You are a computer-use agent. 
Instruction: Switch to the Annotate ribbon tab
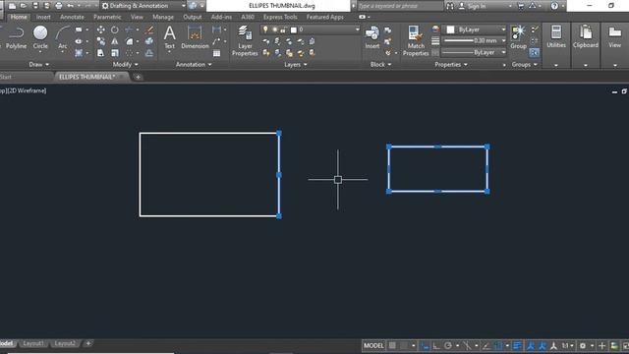[72, 17]
